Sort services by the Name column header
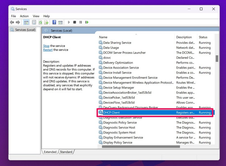226x166 pixels. pyautogui.click(x=103, y=37)
